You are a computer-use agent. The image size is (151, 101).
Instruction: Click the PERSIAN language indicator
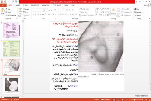(x=17, y=100)
